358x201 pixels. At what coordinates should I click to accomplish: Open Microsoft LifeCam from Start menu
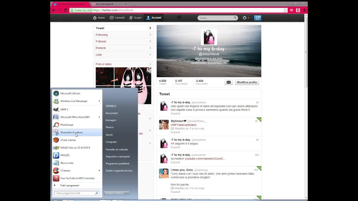77,94
